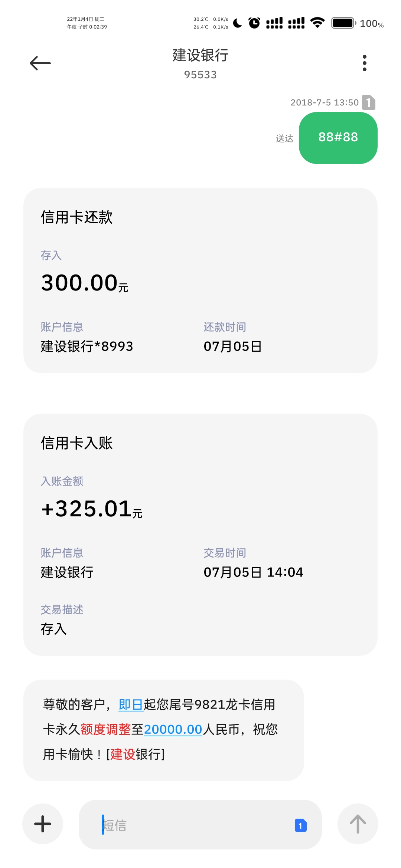
Task: Open the 信用卡入账 credit card
Action: [200, 535]
